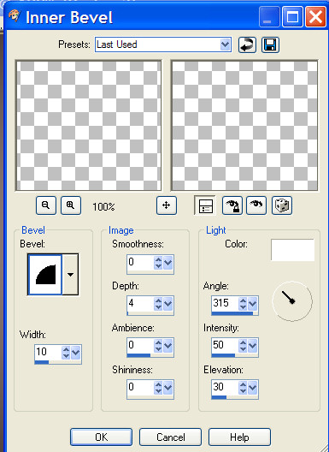Randomize parameters with dice button
This screenshot has height=452, width=329.
[282, 205]
